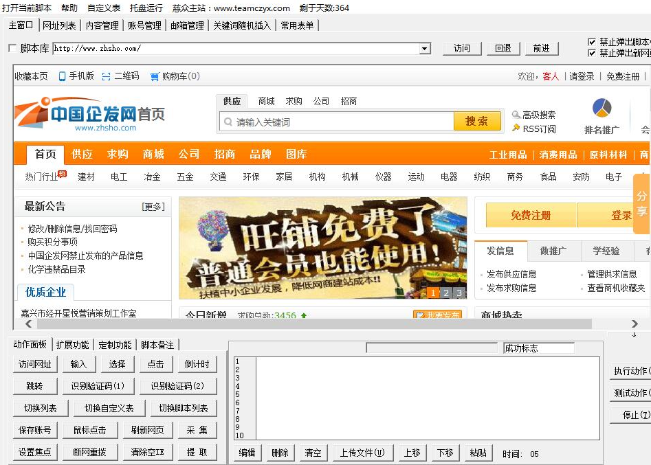Image resolution: width=651 pixels, height=465 pixels.
Task: Click the 成功标志 text field
Action: tap(538, 348)
